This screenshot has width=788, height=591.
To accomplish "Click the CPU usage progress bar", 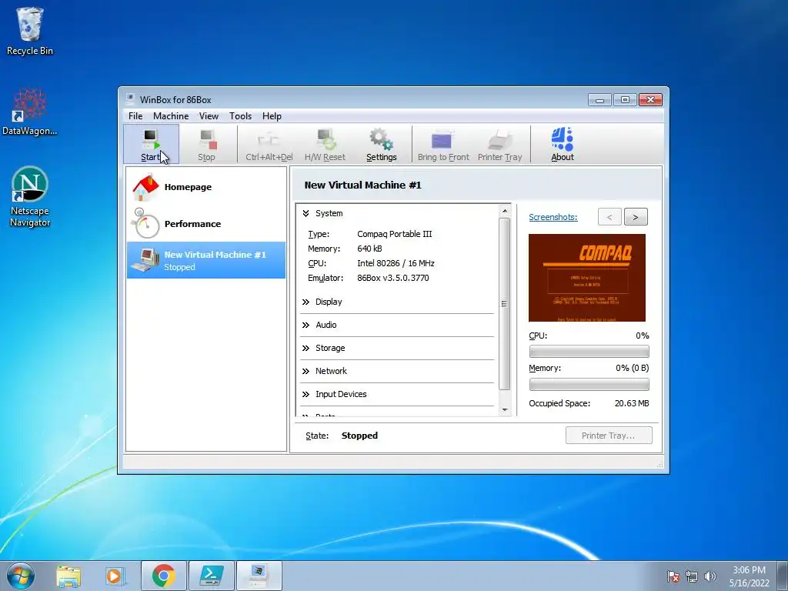I will click(x=589, y=351).
